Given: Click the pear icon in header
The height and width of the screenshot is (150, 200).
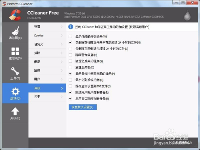Looking at the screenshot, I should [x=187, y=16].
